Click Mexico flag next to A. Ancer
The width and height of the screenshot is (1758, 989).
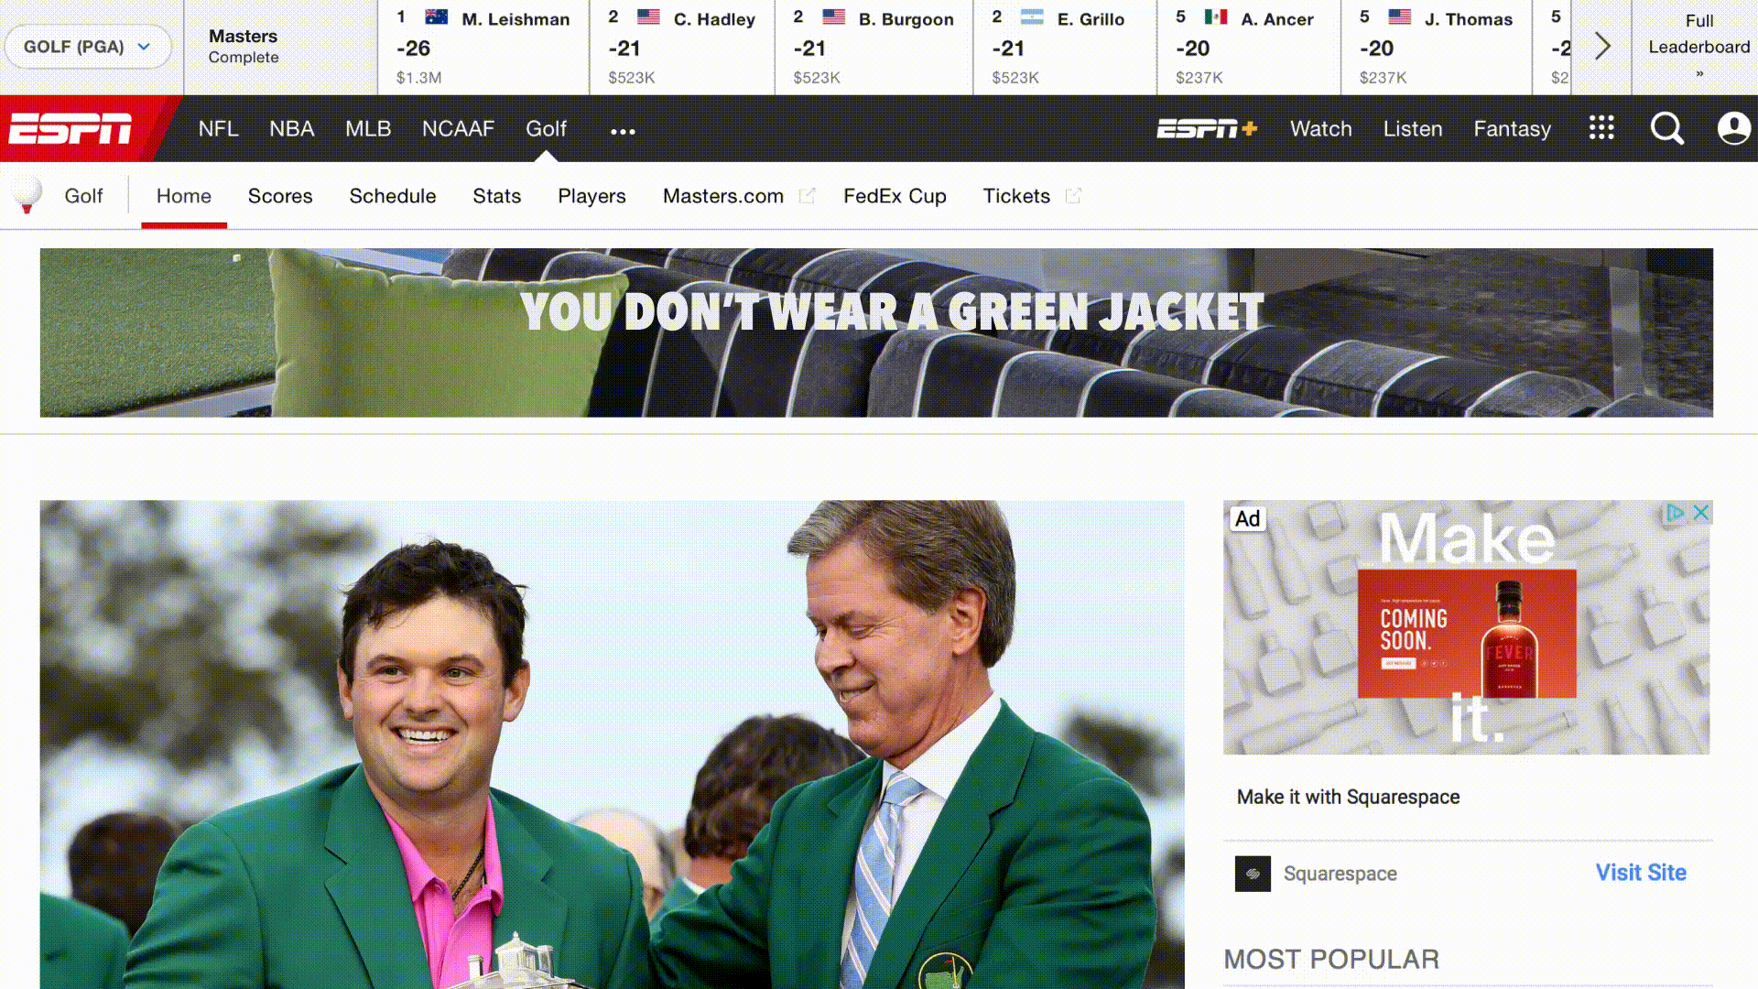pos(1216,17)
